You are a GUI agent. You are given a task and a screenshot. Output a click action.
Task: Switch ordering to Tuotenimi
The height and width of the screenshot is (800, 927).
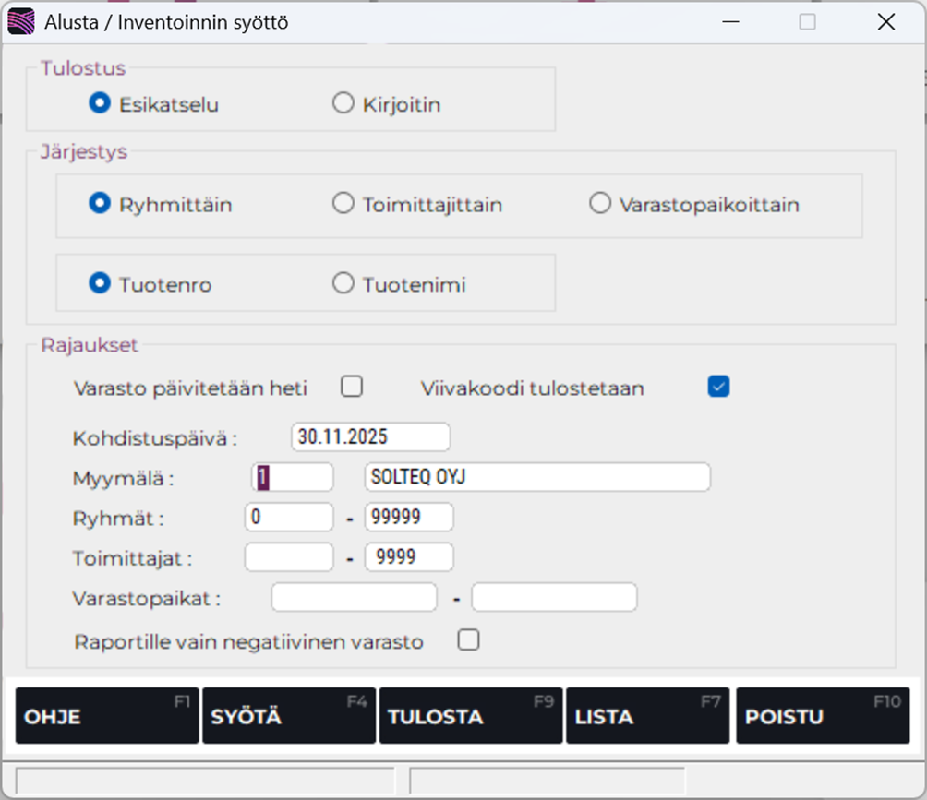click(x=343, y=284)
